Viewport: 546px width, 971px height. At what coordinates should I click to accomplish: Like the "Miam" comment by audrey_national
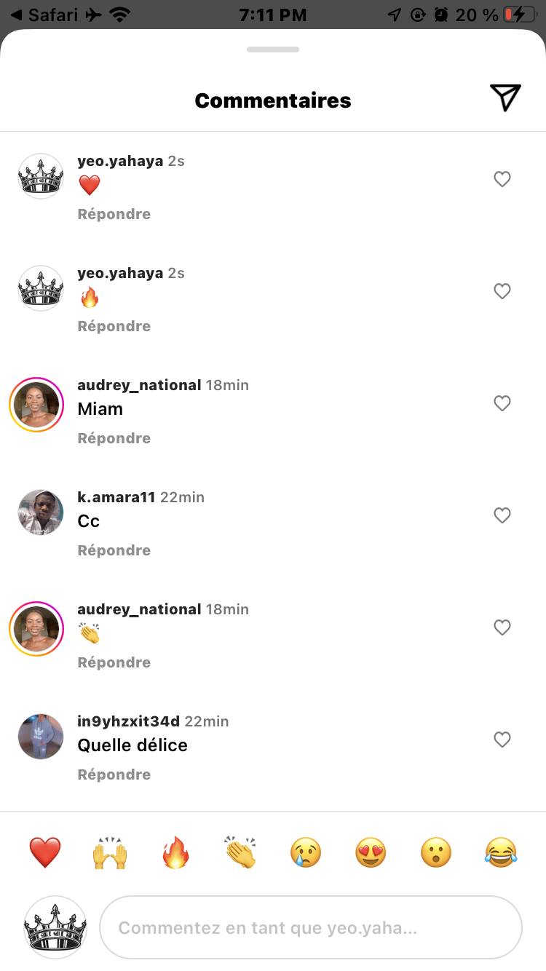click(x=502, y=403)
